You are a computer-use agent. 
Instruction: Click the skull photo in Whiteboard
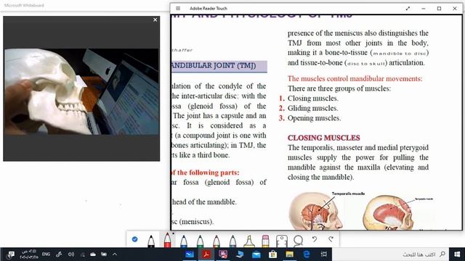coord(81,91)
